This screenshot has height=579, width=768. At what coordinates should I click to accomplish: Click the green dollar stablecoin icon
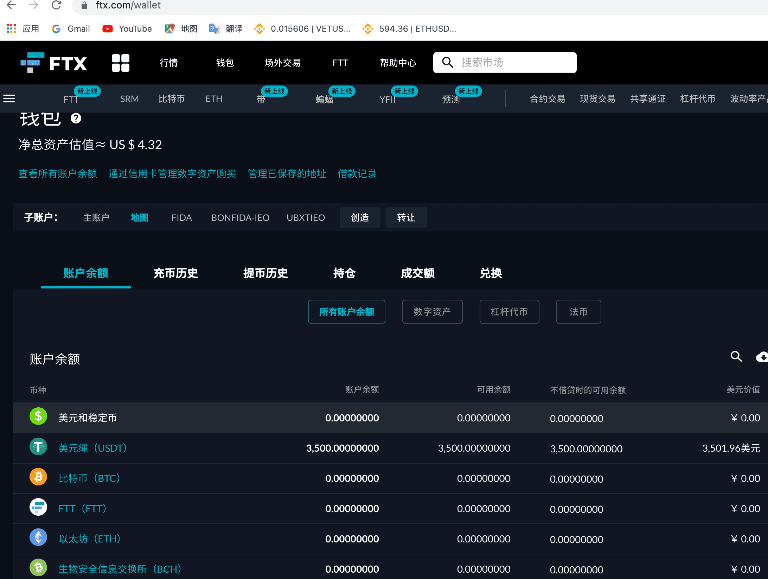click(x=38, y=416)
